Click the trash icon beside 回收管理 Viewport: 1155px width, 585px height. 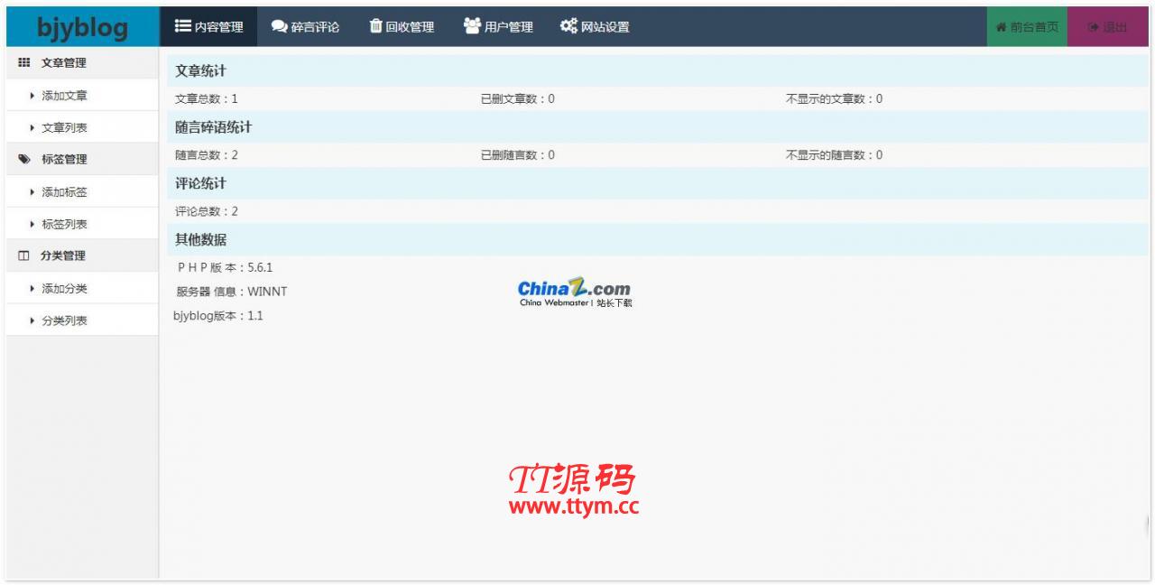(x=376, y=26)
